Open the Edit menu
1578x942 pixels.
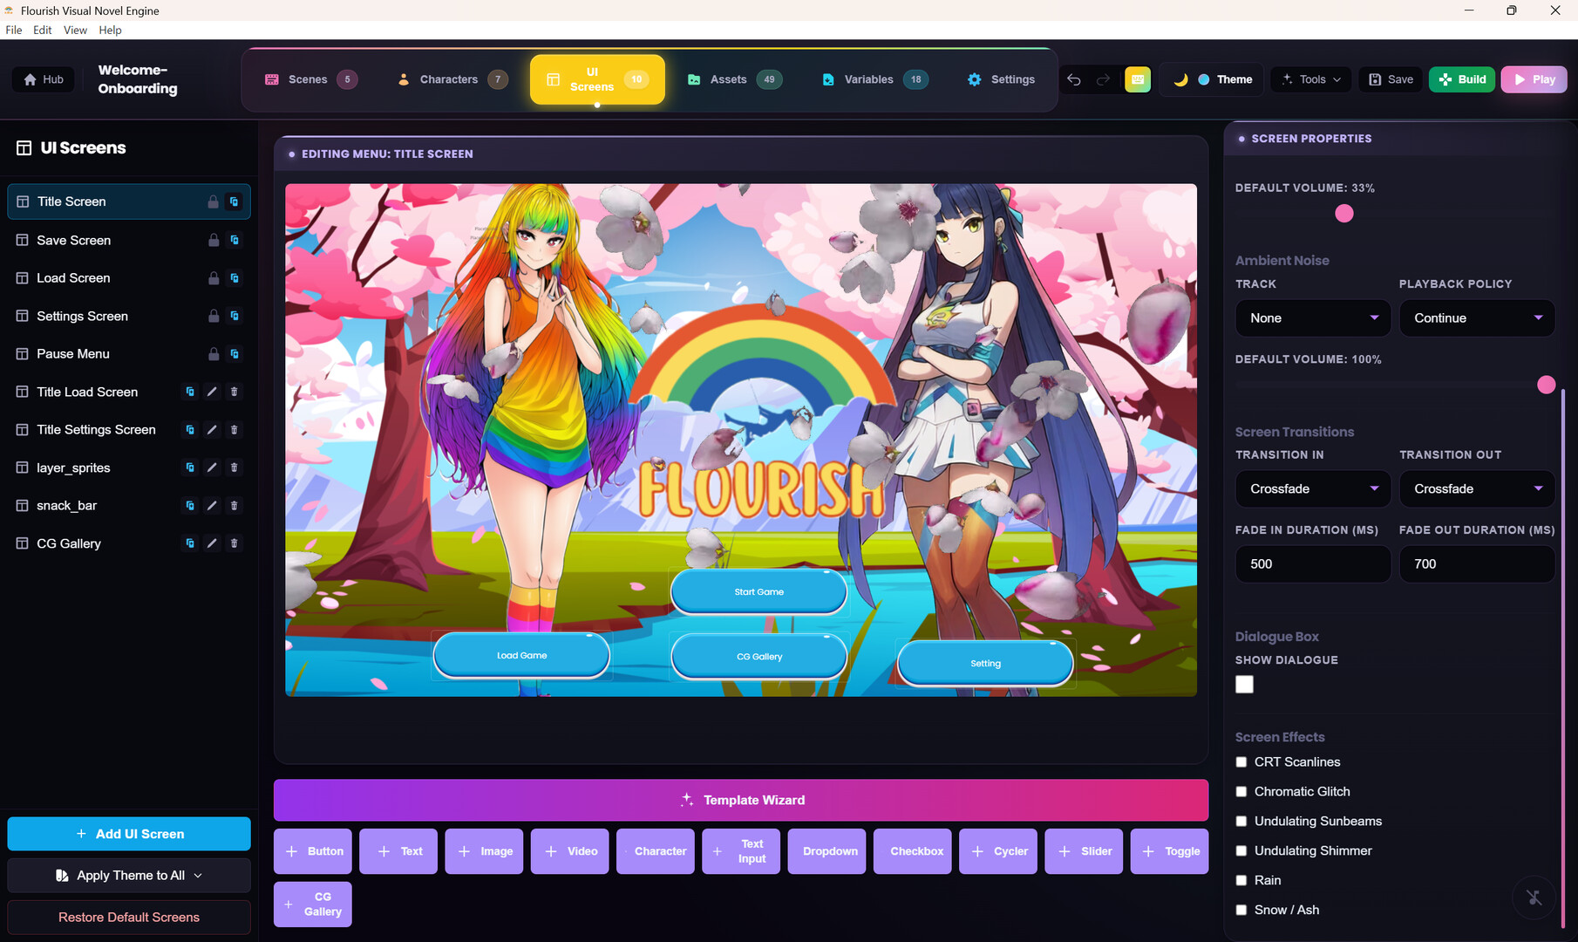[42, 30]
